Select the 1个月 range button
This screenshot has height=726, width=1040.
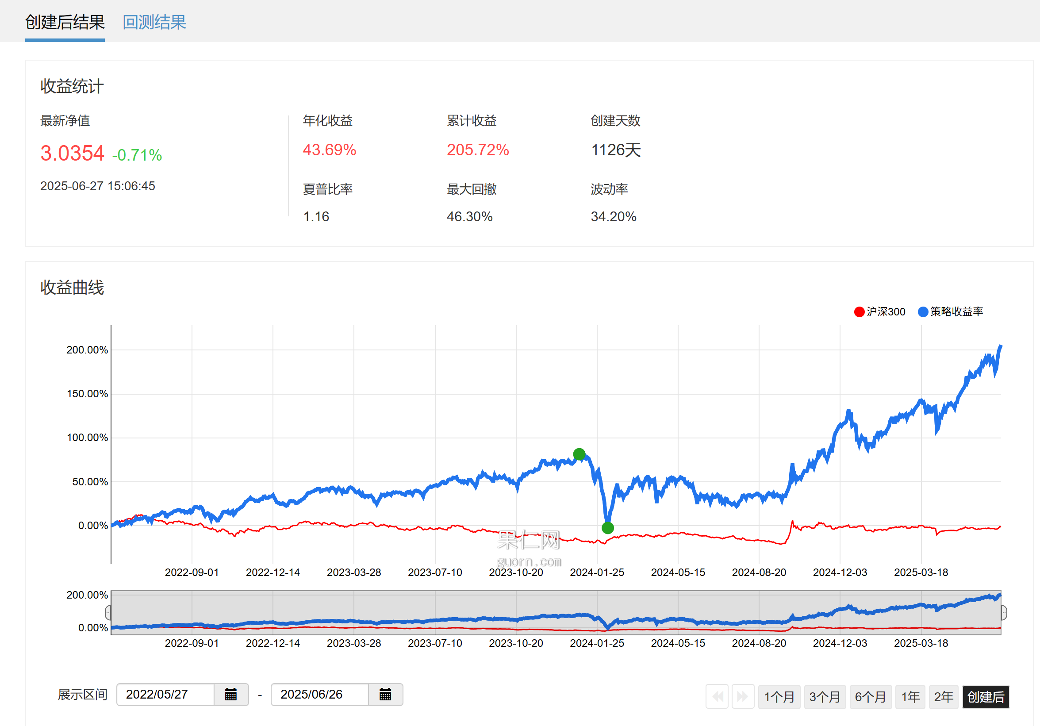779,696
